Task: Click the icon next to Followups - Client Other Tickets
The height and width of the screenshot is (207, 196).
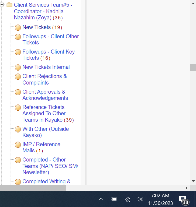Action: 18,37
